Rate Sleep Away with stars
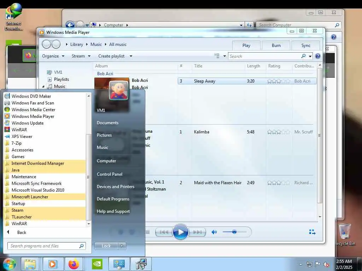 (279, 81)
